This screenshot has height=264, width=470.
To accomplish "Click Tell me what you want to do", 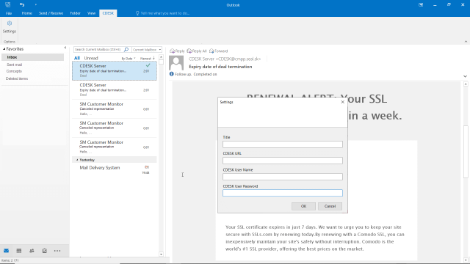I will [x=164, y=13].
